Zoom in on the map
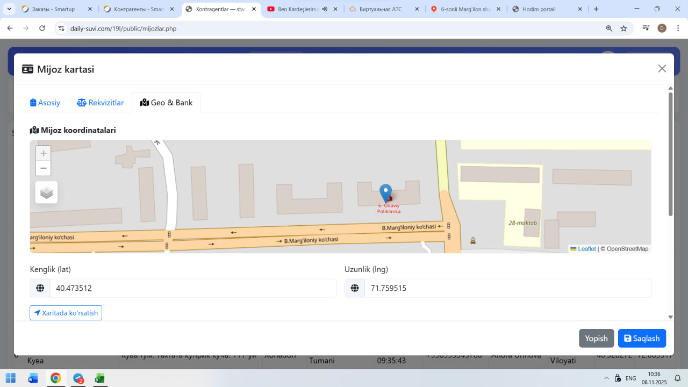Screen dimensions: 688x387 coord(44,153)
